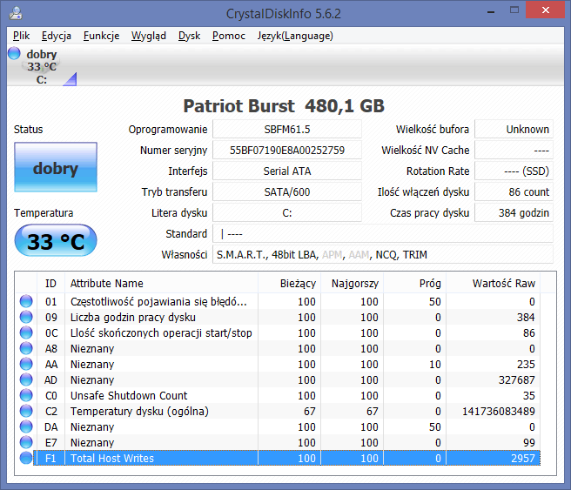
Task: Open the Funkcje menu
Action: pyautogui.click(x=101, y=36)
